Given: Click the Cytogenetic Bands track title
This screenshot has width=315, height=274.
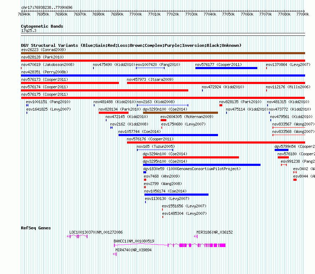Looking at the screenshot, I should coord(42,26).
